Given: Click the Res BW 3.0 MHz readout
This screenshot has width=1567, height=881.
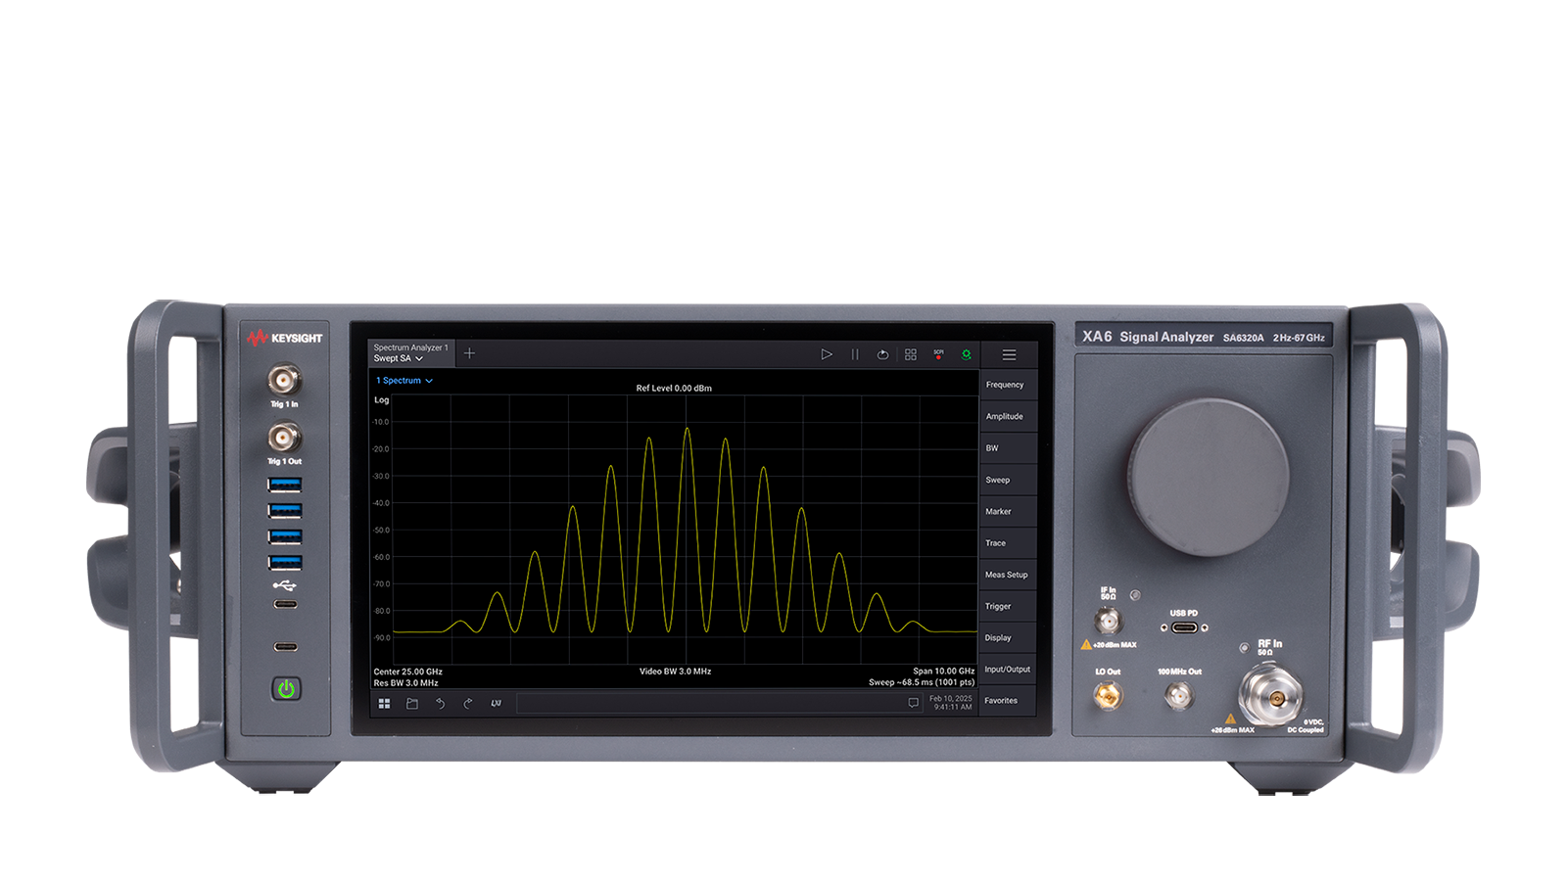Looking at the screenshot, I should pos(405,682).
